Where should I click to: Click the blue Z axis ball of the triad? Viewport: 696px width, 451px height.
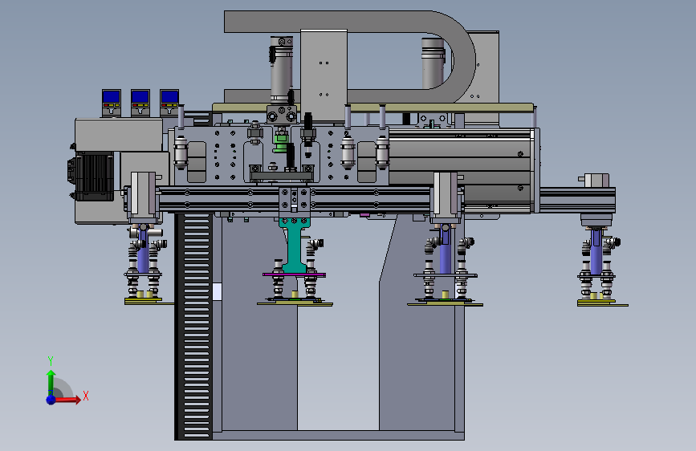tap(51, 400)
